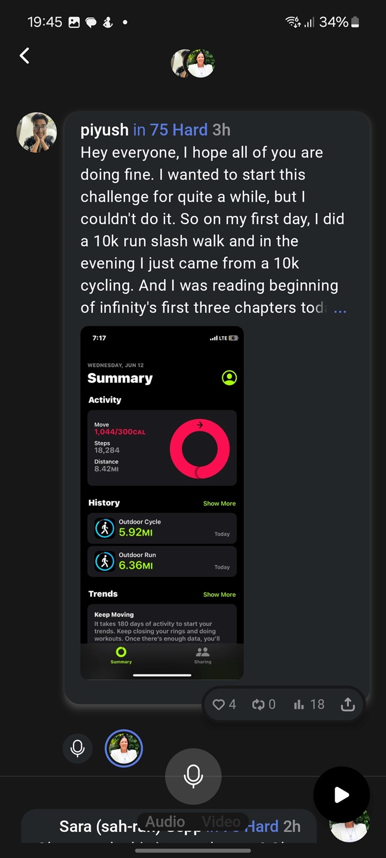The height and width of the screenshot is (858, 386).
Task: Open piyush's profile name
Action: [x=105, y=130]
